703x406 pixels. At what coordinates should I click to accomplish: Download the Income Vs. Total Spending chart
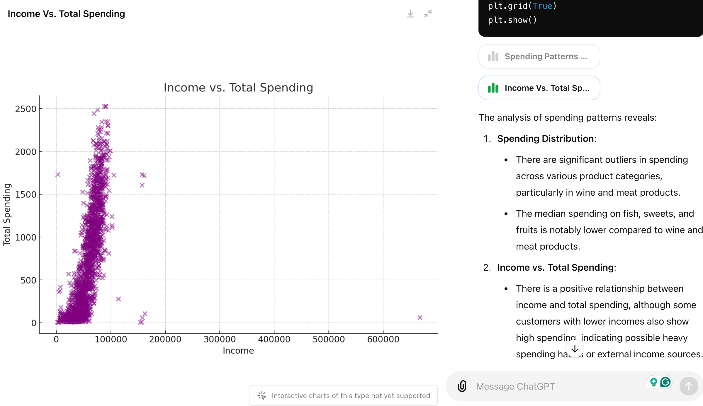click(410, 14)
